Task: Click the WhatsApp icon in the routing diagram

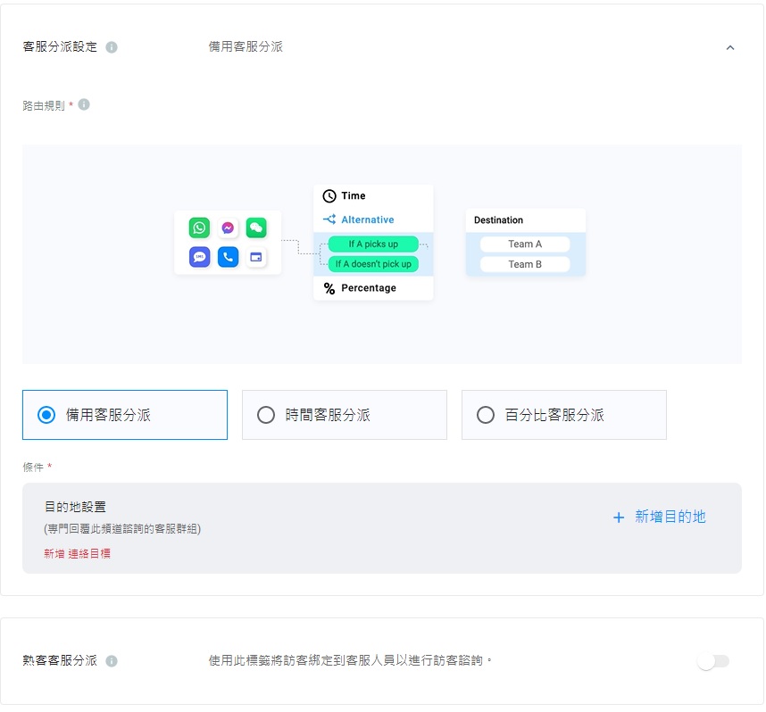Action: pos(199,228)
